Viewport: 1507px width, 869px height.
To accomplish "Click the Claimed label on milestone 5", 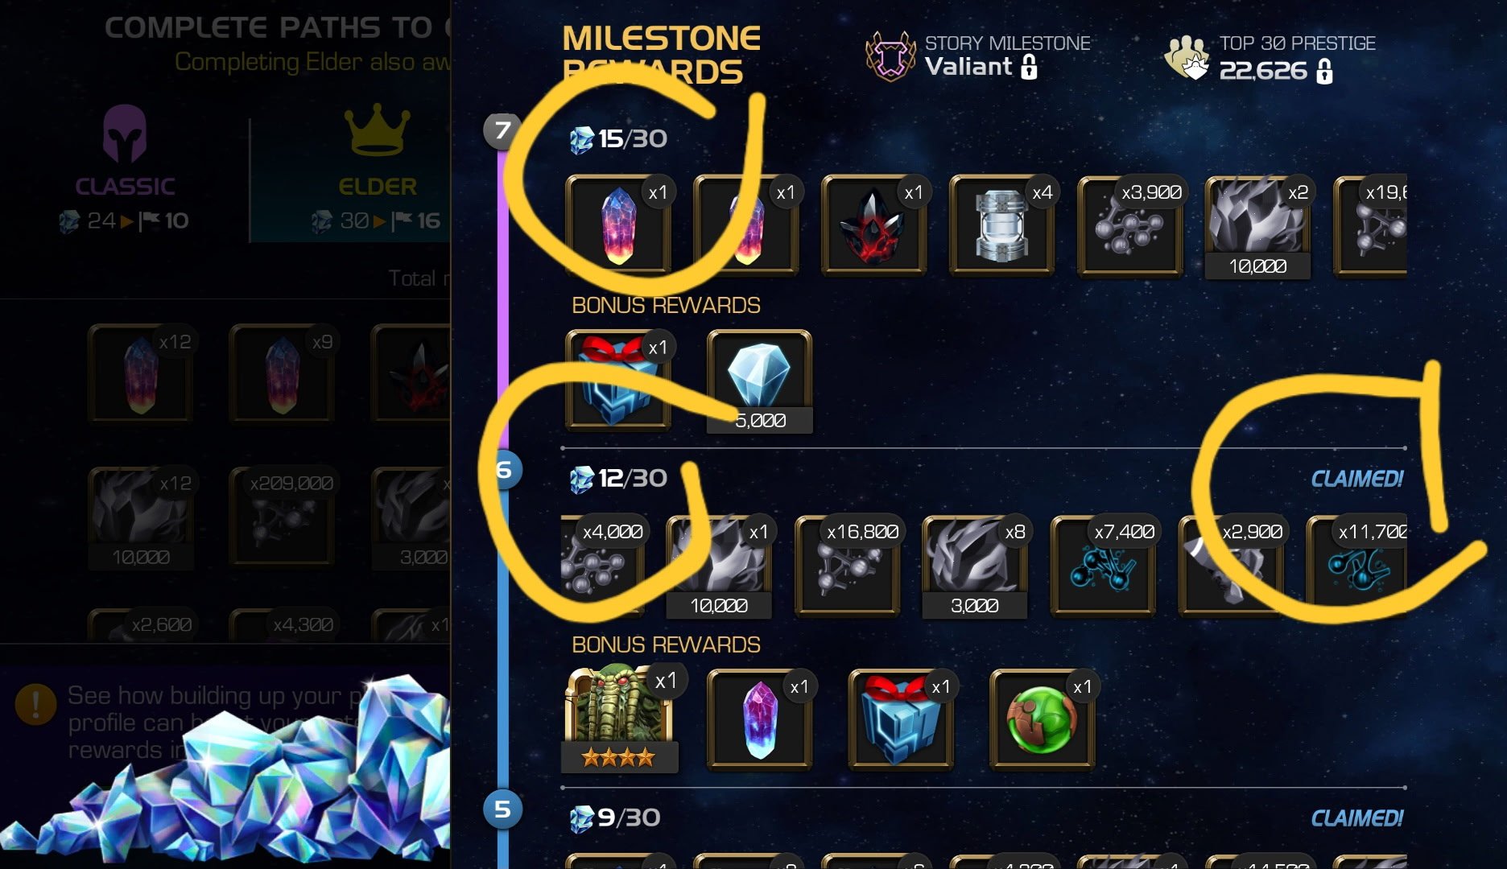I will [x=1357, y=818].
